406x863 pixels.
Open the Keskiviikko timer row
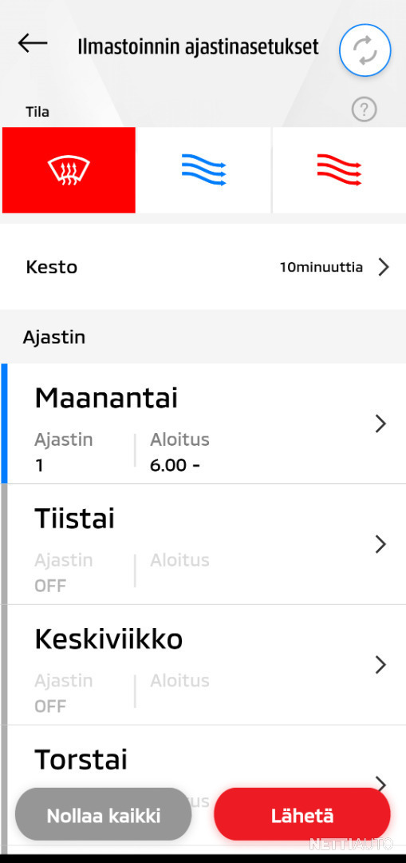[203, 665]
